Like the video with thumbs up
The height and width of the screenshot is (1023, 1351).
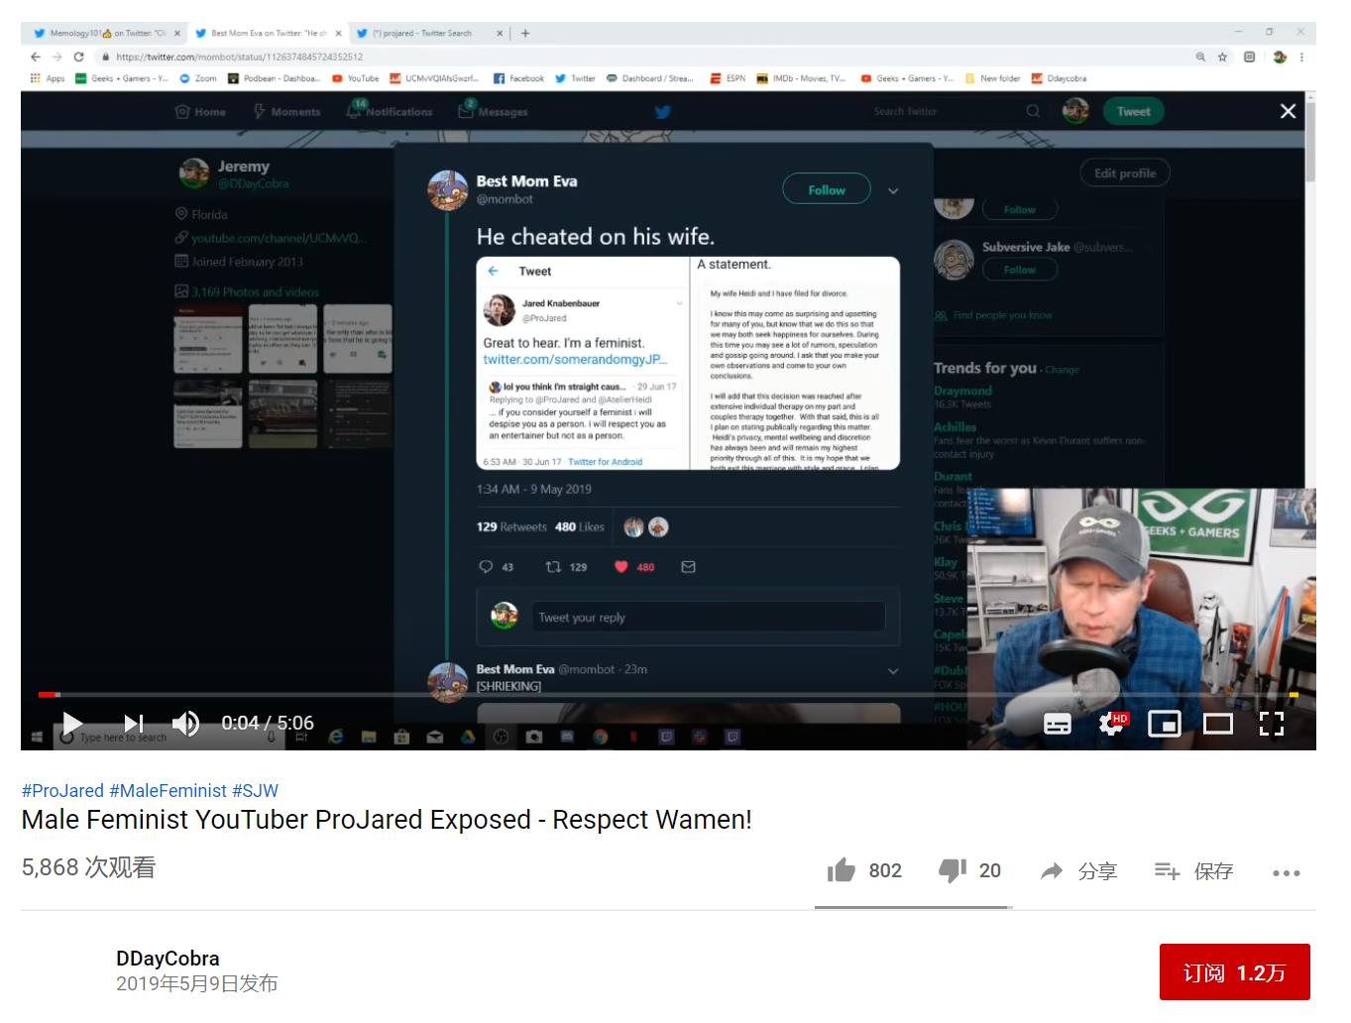[864, 870]
